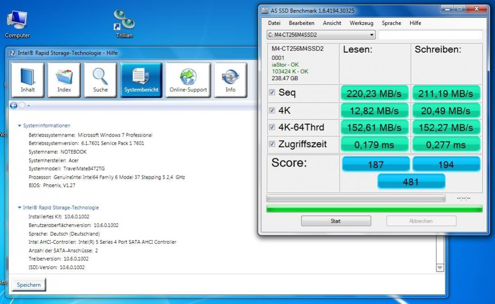Click the AS SSD Benchmark title icon

pos(265,11)
